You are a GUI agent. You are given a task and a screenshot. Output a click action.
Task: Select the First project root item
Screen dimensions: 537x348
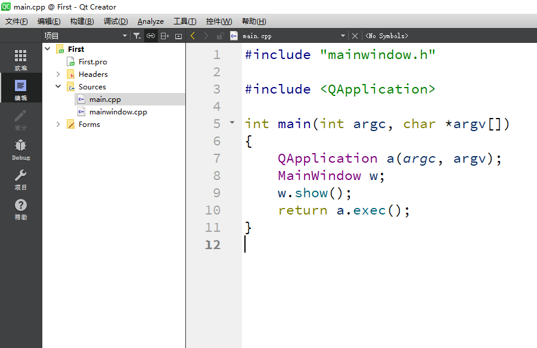pyautogui.click(x=76, y=49)
